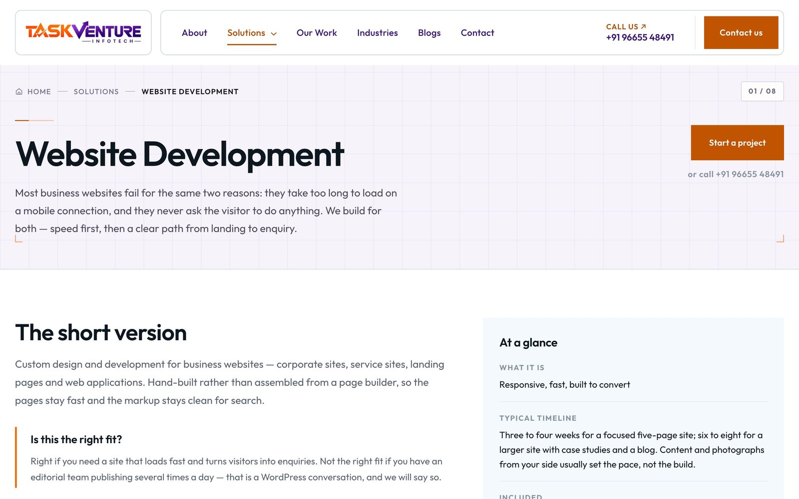Click the Website Development heading
Screen dimensions: 799x499
click(x=180, y=154)
